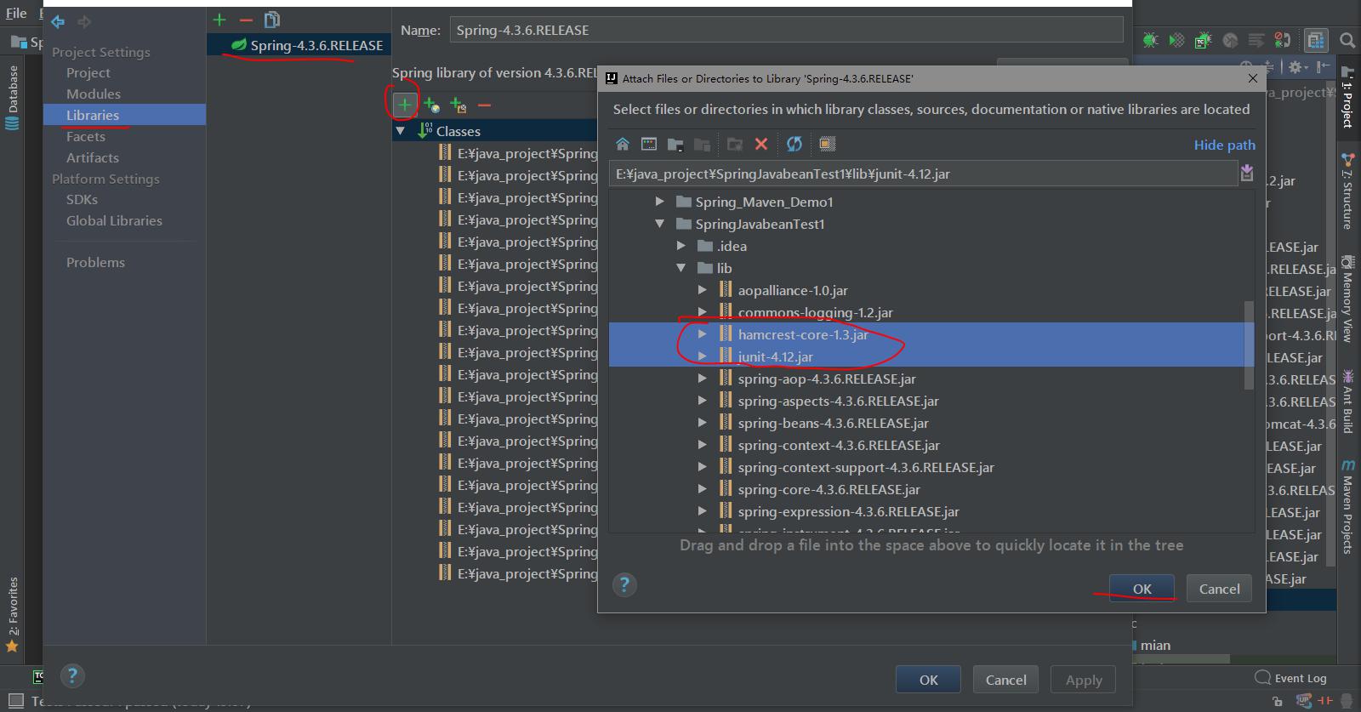Open help in the Project Structure dialog

[72, 676]
